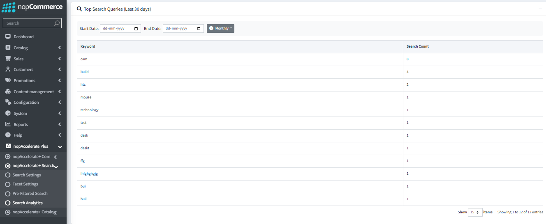546x224 pixels.
Task: Click the System cube icon
Action: coord(8,113)
